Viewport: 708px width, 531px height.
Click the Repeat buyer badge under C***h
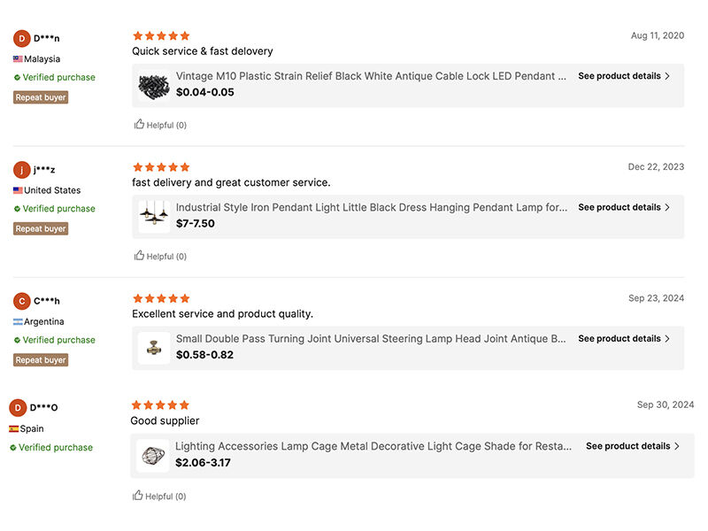pos(40,359)
